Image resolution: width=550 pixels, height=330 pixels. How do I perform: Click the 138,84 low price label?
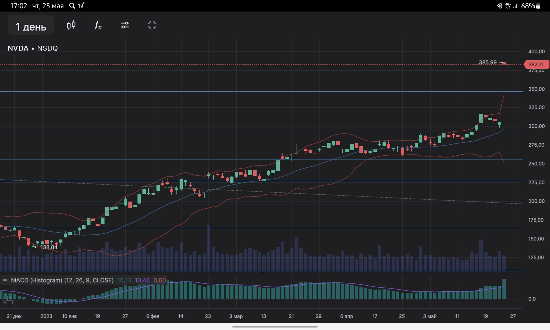tap(49, 247)
